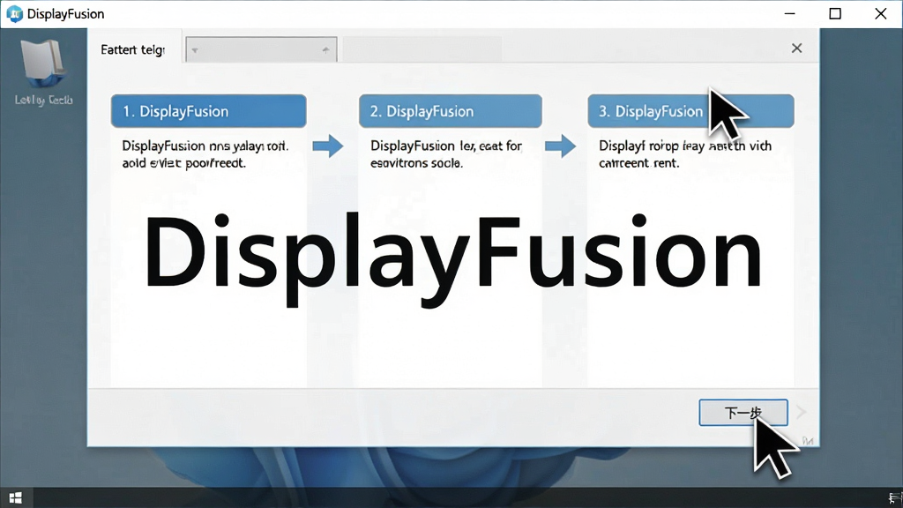Image resolution: width=903 pixels, height=508 pixels.
Task: Select the '1. DisplayFusion' step header
Action: 208,111
